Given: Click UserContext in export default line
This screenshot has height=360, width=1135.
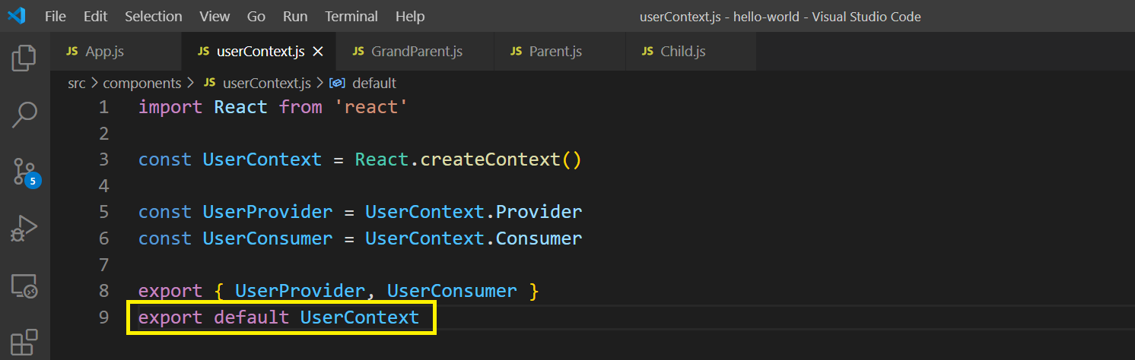Looking at the screenshot, I should point(360,317).
